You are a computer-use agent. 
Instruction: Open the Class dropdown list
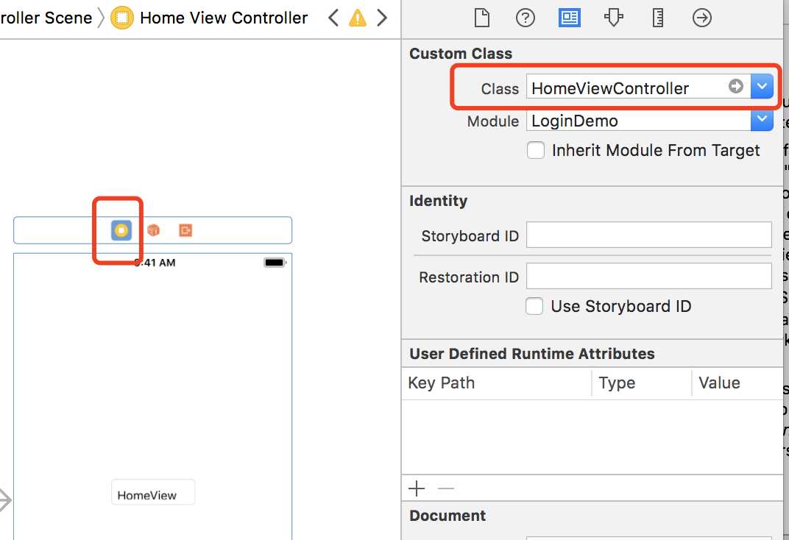tap(762, 87)
